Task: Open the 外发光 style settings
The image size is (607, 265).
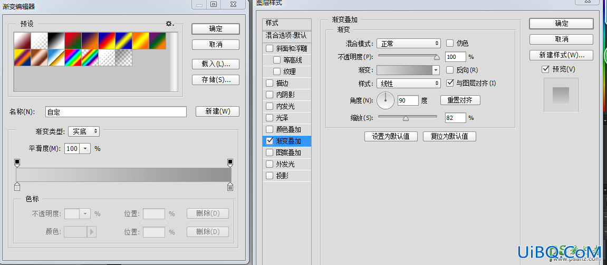Action: [x=286, y=165]
